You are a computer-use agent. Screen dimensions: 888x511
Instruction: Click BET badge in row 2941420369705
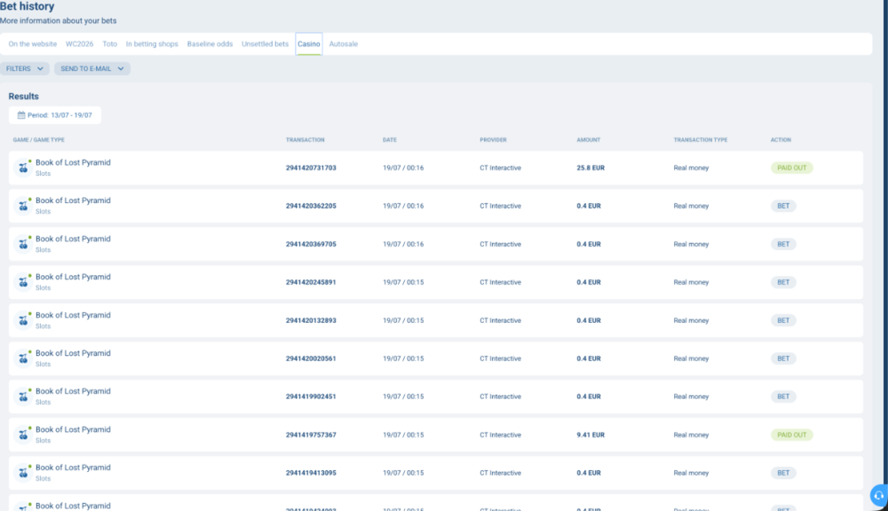(783, 244)
